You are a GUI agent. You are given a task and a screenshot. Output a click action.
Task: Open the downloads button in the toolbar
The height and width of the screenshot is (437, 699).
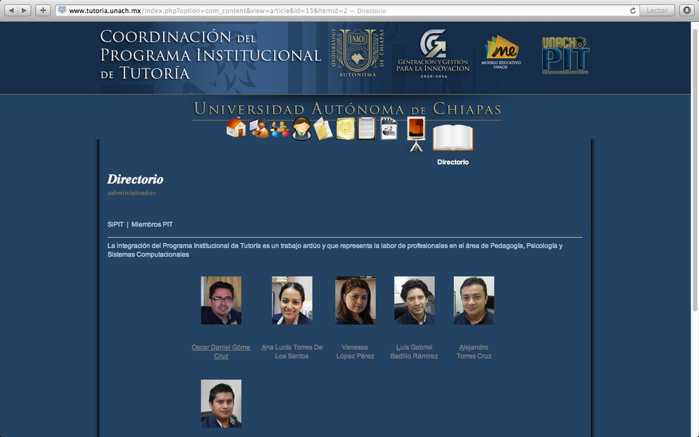(x=687, y=10)
